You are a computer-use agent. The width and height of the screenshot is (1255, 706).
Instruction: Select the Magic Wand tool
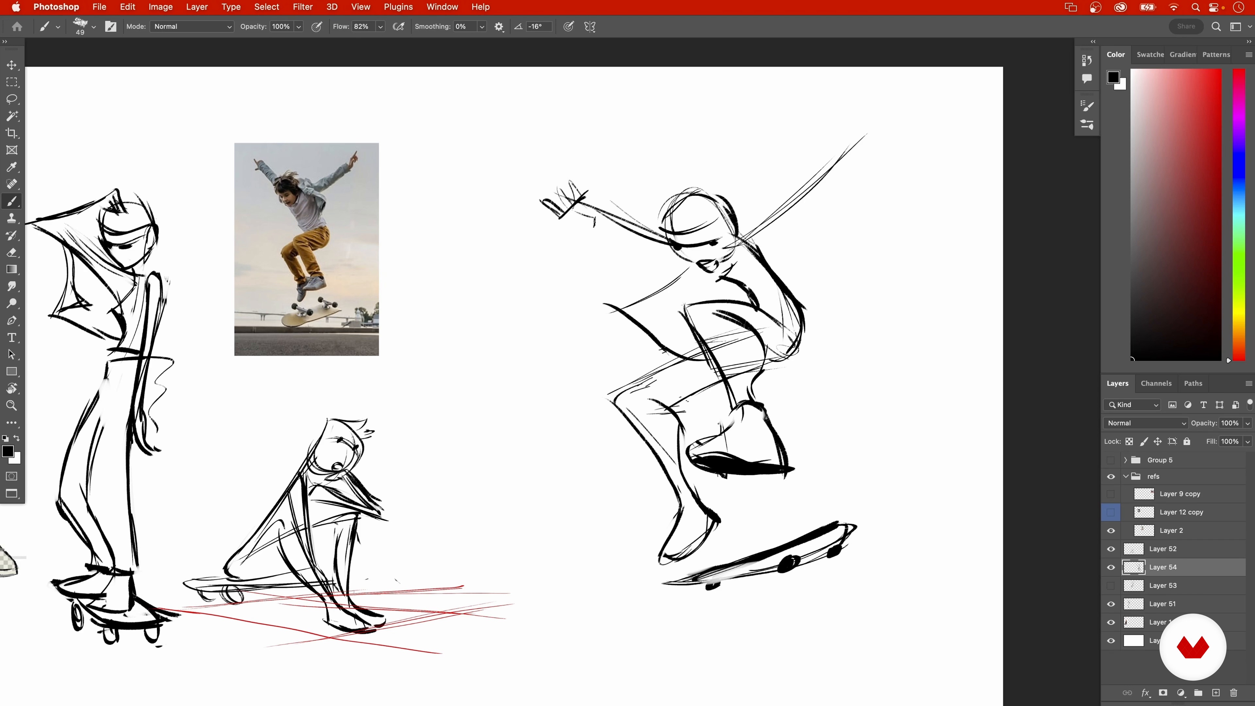pos(12,116)
